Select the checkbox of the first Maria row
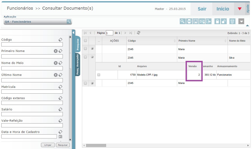 pos(85,49)
